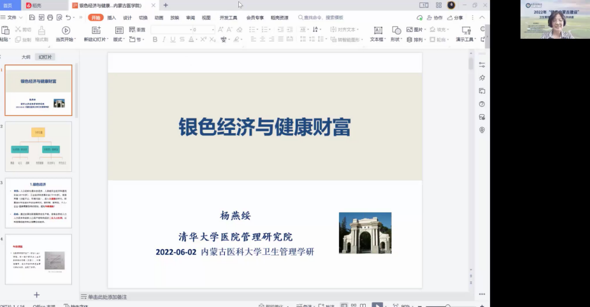Click the 分享 (Share) button
This screenshot has width=590, height=307.
tap(455, 18)
